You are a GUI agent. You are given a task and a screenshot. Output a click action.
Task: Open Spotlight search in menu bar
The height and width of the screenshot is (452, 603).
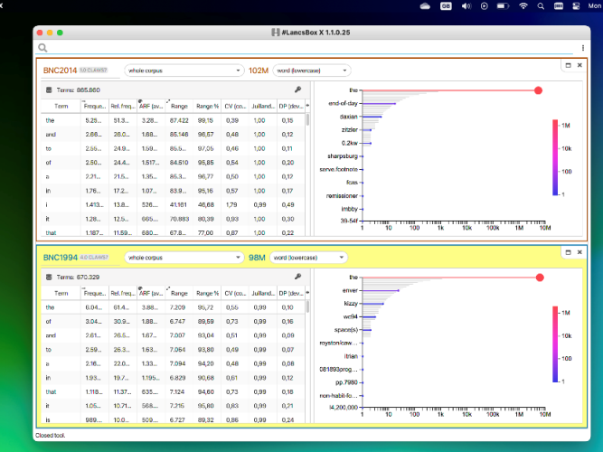click(541, 5)
